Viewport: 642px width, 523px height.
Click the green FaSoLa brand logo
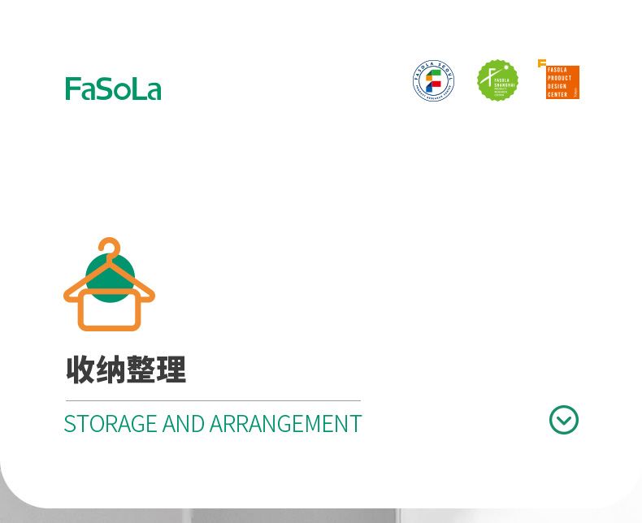pyautogui.click(x=114, y=89)
